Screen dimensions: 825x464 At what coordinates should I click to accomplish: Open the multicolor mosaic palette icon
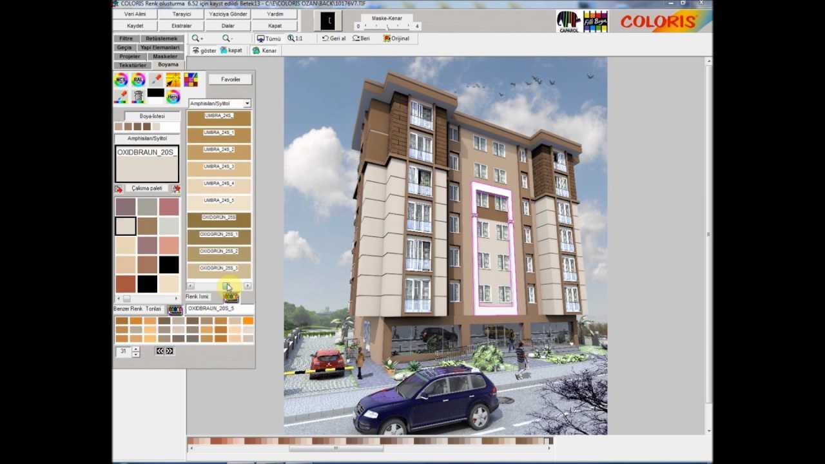pos(190,80)
